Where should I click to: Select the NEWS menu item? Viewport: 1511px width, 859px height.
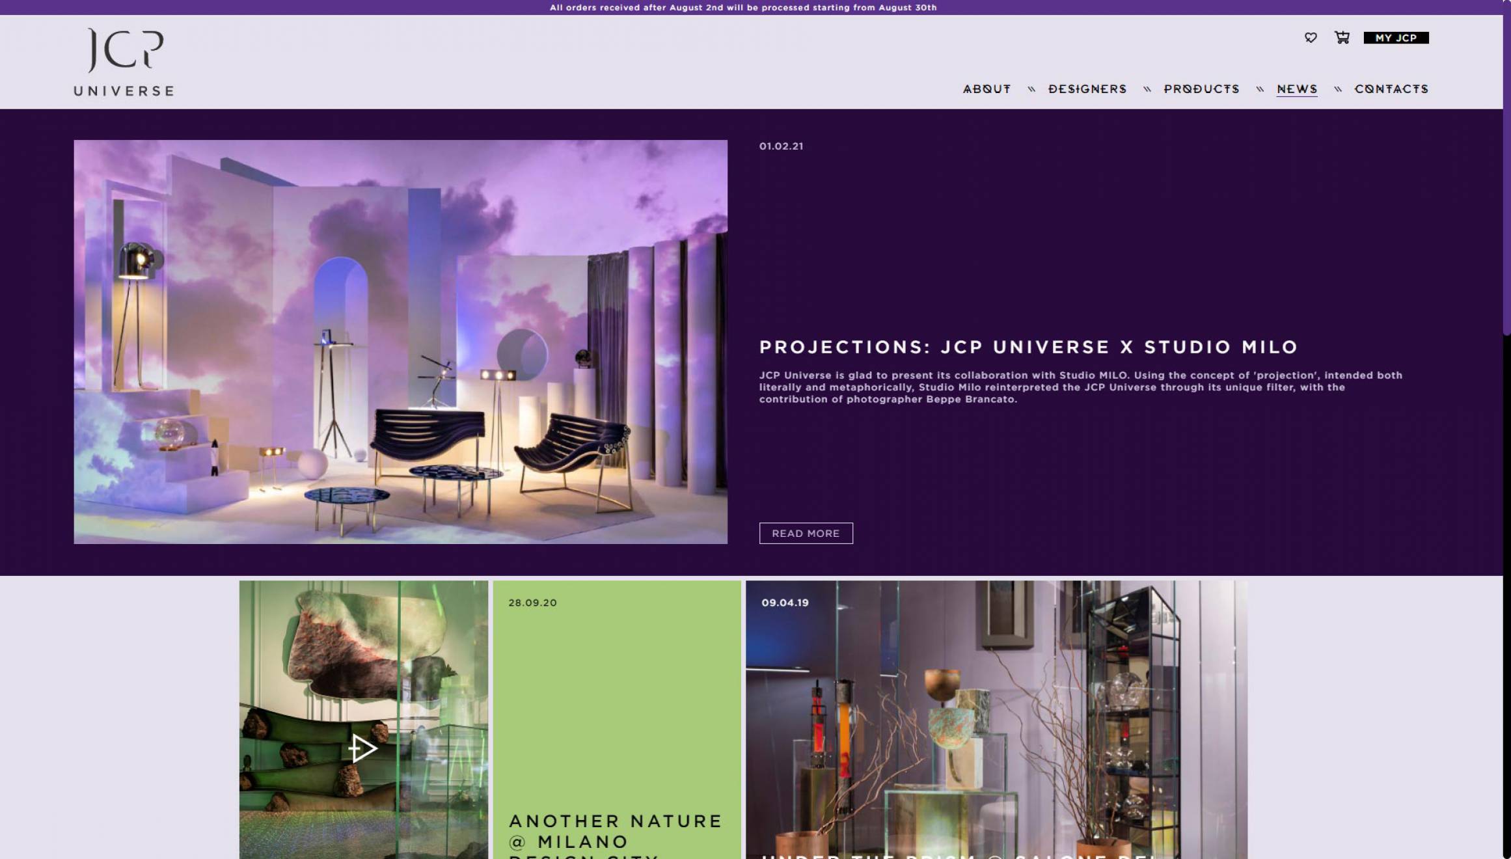(x=1297, y=89)
